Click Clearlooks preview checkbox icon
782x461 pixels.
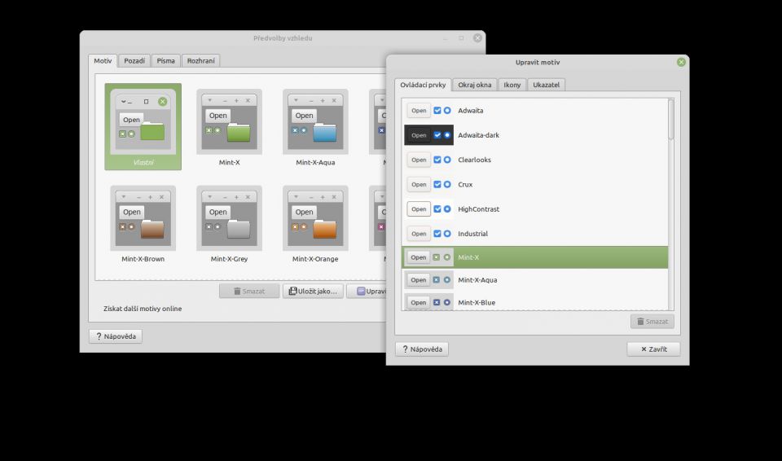coord(437,160)
